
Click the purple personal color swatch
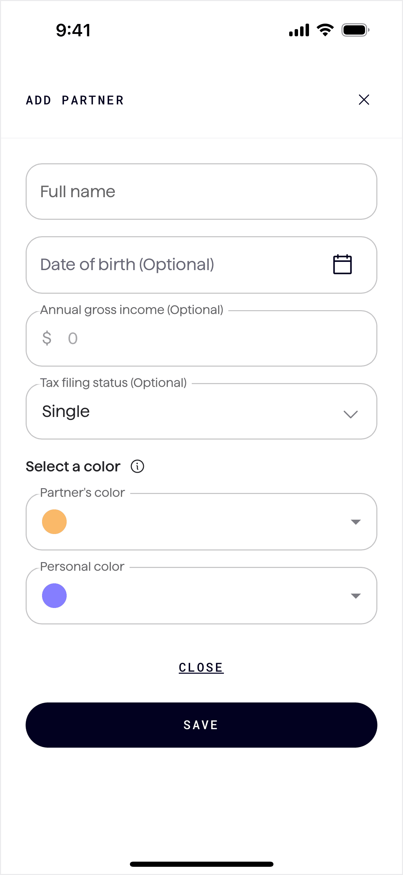pyautogui.click(x=54, y=596)
